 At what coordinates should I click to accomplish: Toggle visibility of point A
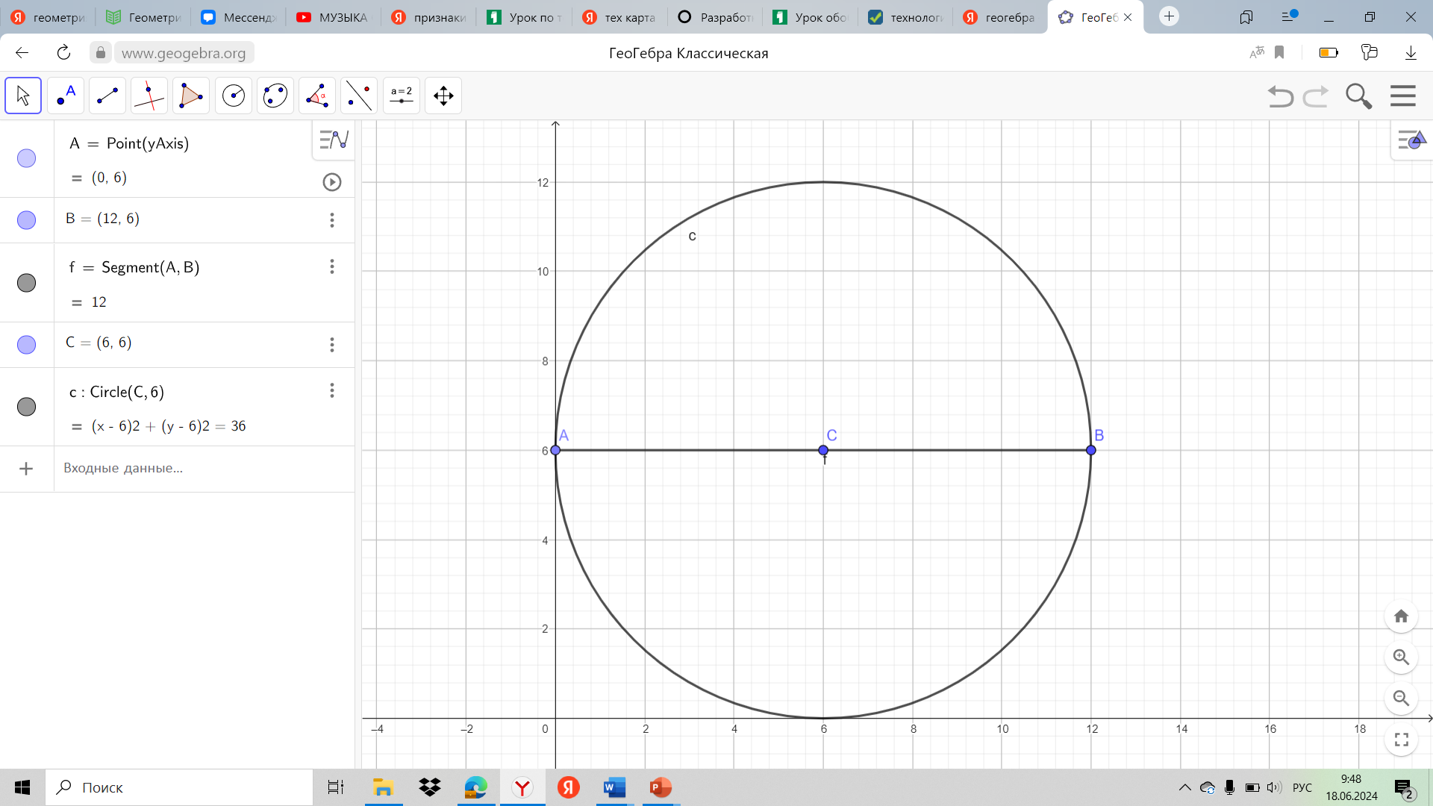click(x=26, y=158)
